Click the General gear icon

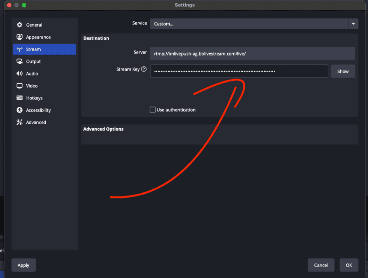click(19, 25)
